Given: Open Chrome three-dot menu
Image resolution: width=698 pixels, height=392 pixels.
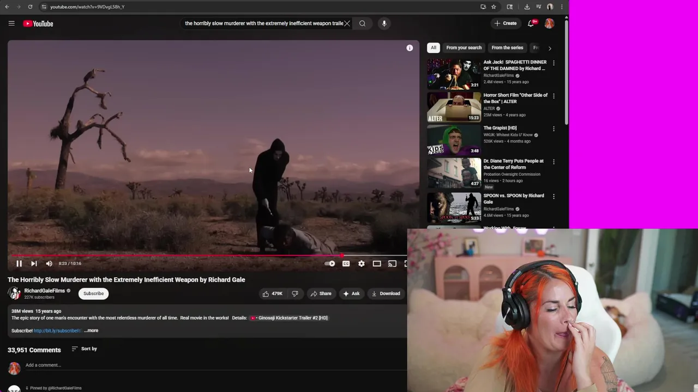Looking at the screenshot, I should pos(562,7).
